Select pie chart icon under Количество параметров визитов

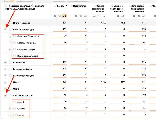[134, 16]
